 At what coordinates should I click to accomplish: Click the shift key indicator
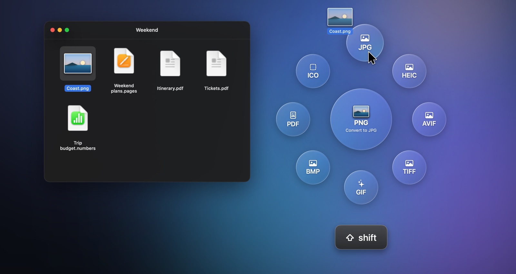(361, 237)
